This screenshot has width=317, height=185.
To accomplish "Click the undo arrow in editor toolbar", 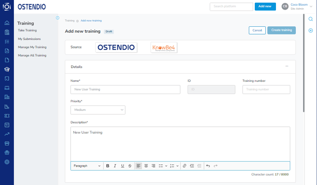I will (208, 166).
